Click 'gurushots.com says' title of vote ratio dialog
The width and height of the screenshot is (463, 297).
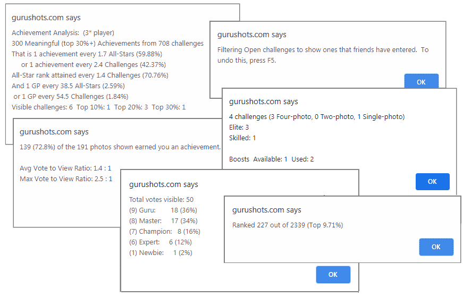(54, 132)
